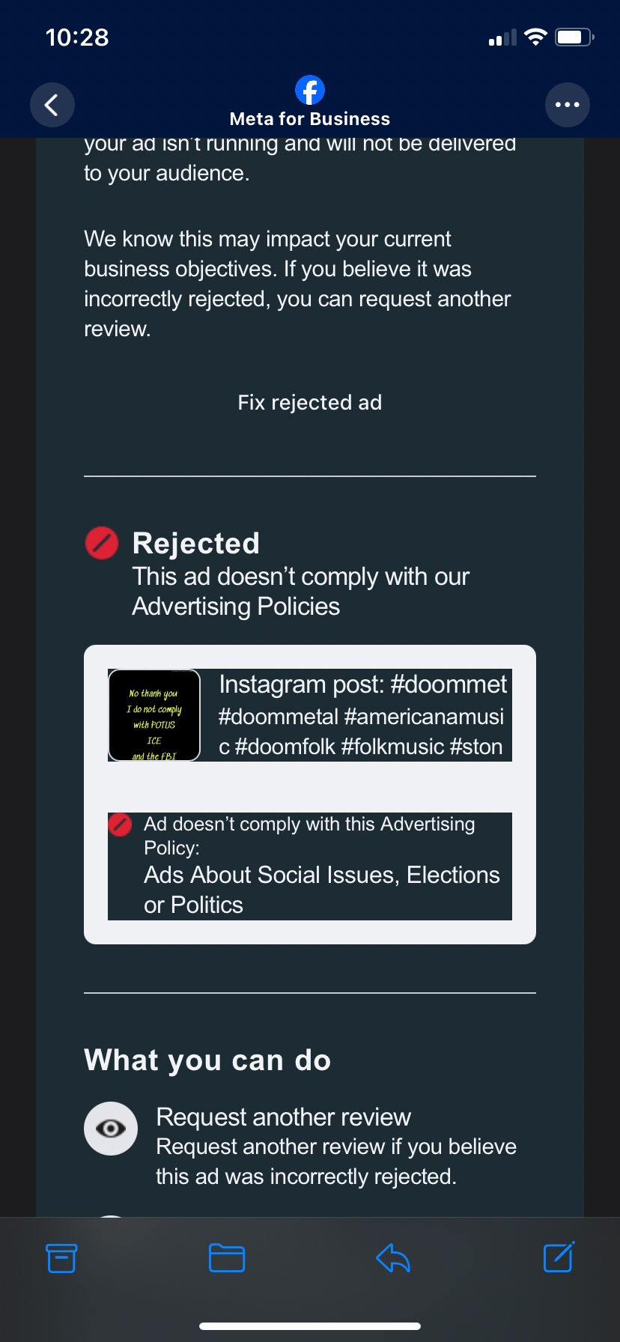This screenshot has width=620, height=1342.
Task: Tap the Request another review heading
Action: (x=283, y=1117)
